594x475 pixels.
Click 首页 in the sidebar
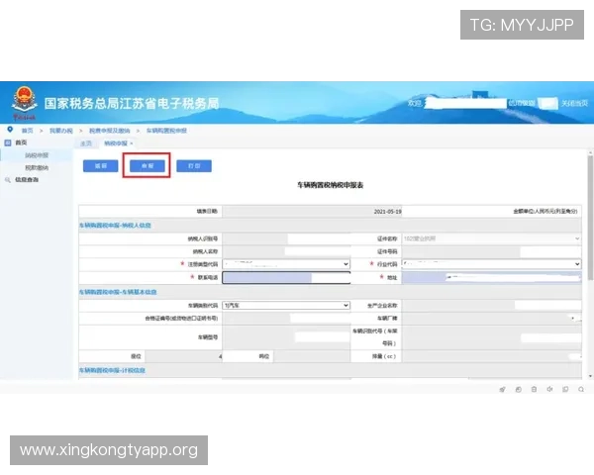(21, 142)
